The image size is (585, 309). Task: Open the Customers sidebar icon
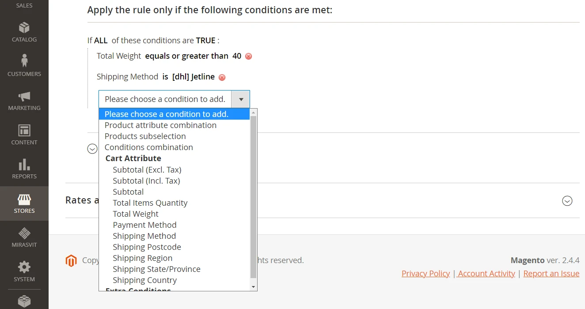click(x=24, y=60)
